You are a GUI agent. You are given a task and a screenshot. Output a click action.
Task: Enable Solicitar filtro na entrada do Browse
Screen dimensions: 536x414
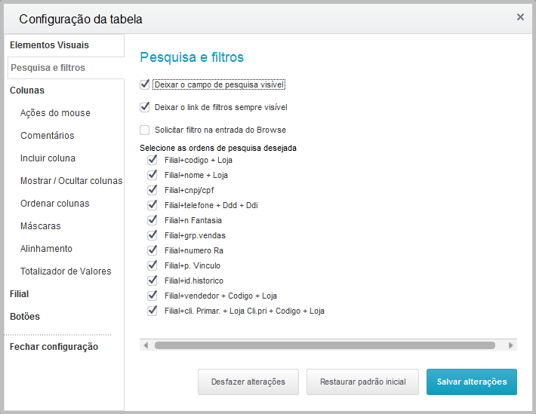point(145,130)
